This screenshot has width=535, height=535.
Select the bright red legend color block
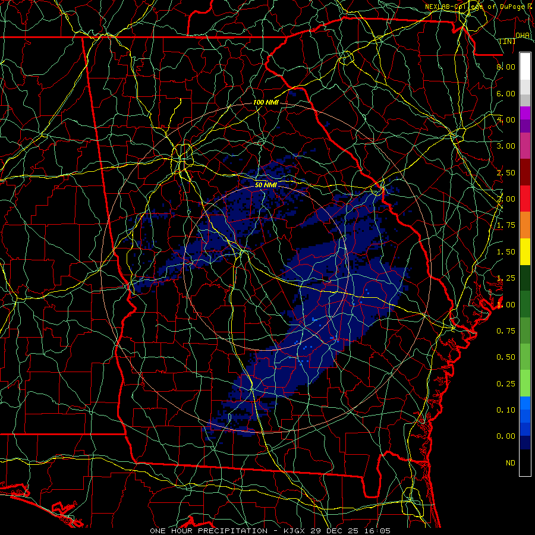point(525,199)
